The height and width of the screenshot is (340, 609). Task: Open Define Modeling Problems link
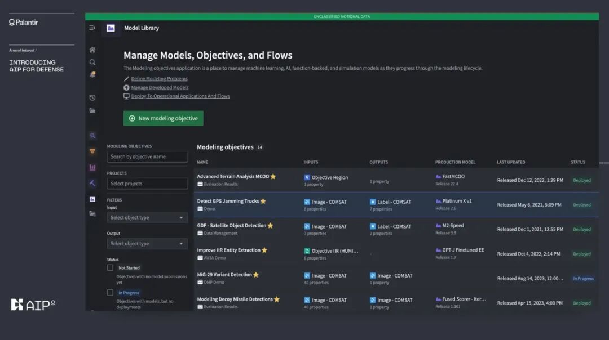(x=159, y=79)
